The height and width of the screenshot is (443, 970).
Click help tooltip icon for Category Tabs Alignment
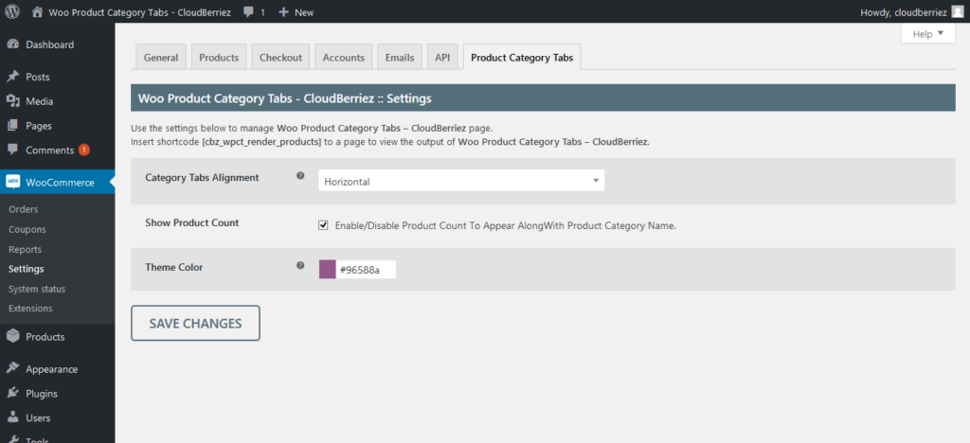tap(300, 176)
